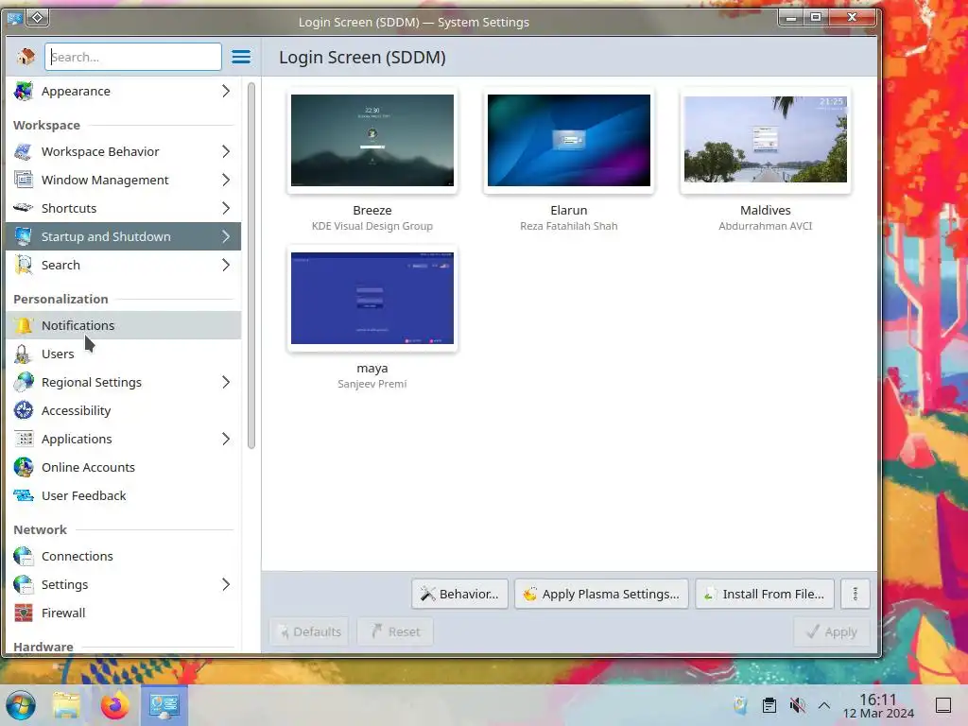The height and width of the screenshot is (726, 968).
Task: Click the Firewall brick icon
Action: [24, 613]
